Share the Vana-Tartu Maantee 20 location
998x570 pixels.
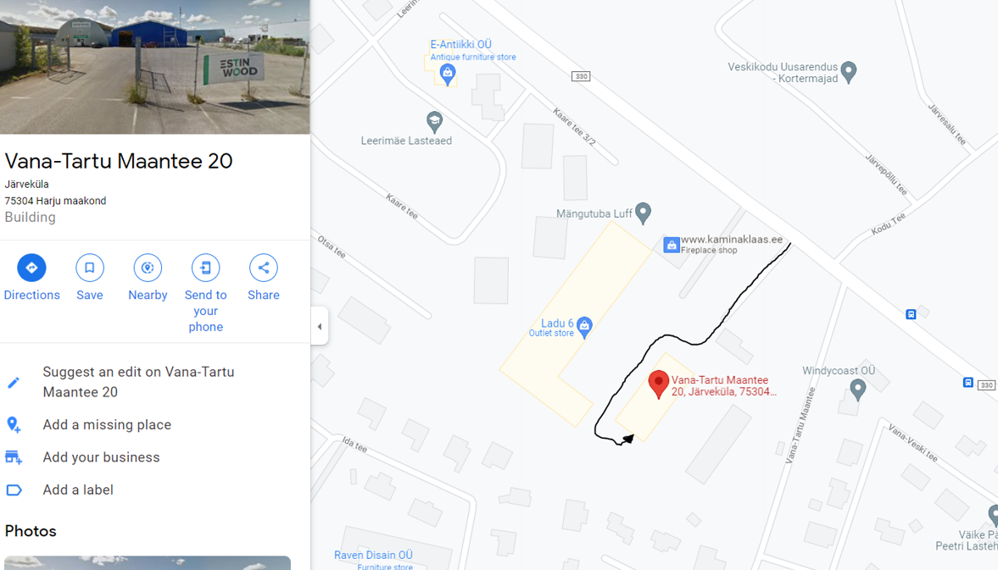[x=264, y=268]
